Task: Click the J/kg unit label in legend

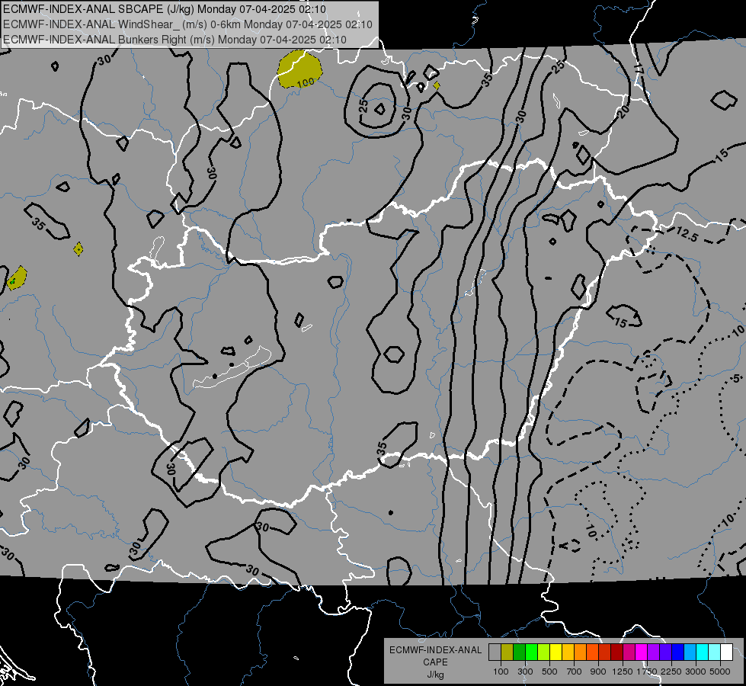Action: pyautogui.click(x=435, y=675)
